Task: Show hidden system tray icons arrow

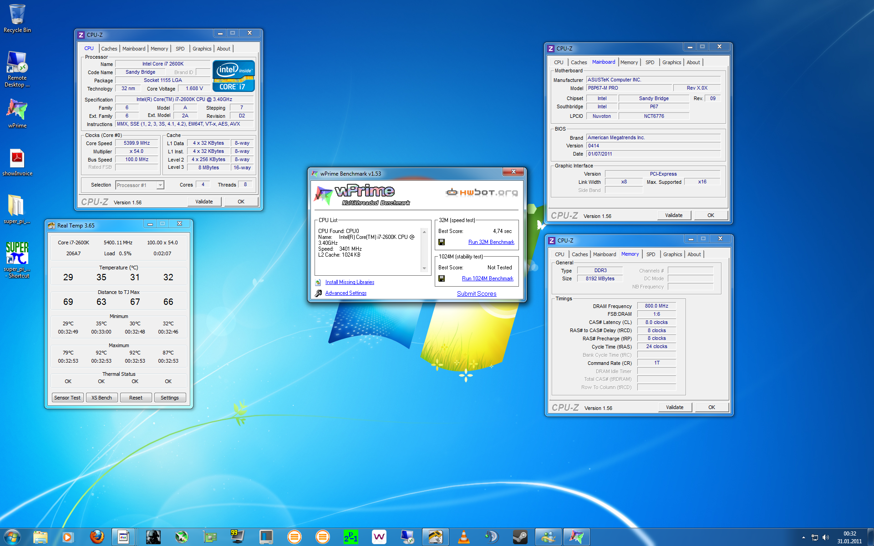Action: click(803, 538)
